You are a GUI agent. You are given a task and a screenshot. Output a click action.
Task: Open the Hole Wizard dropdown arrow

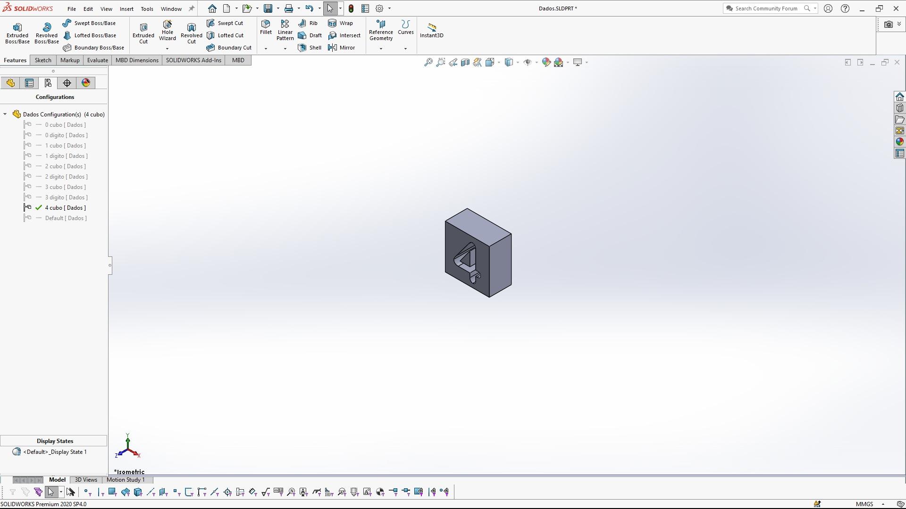coord(167,49)
